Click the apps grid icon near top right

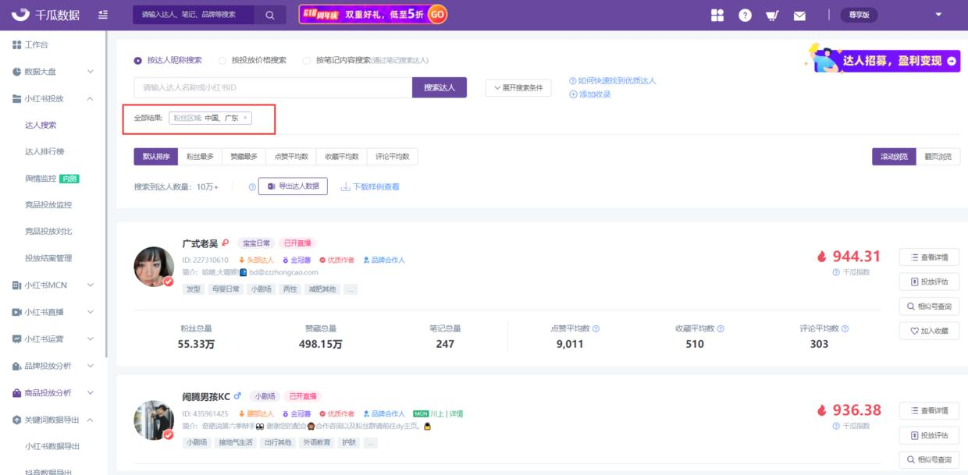717,15
